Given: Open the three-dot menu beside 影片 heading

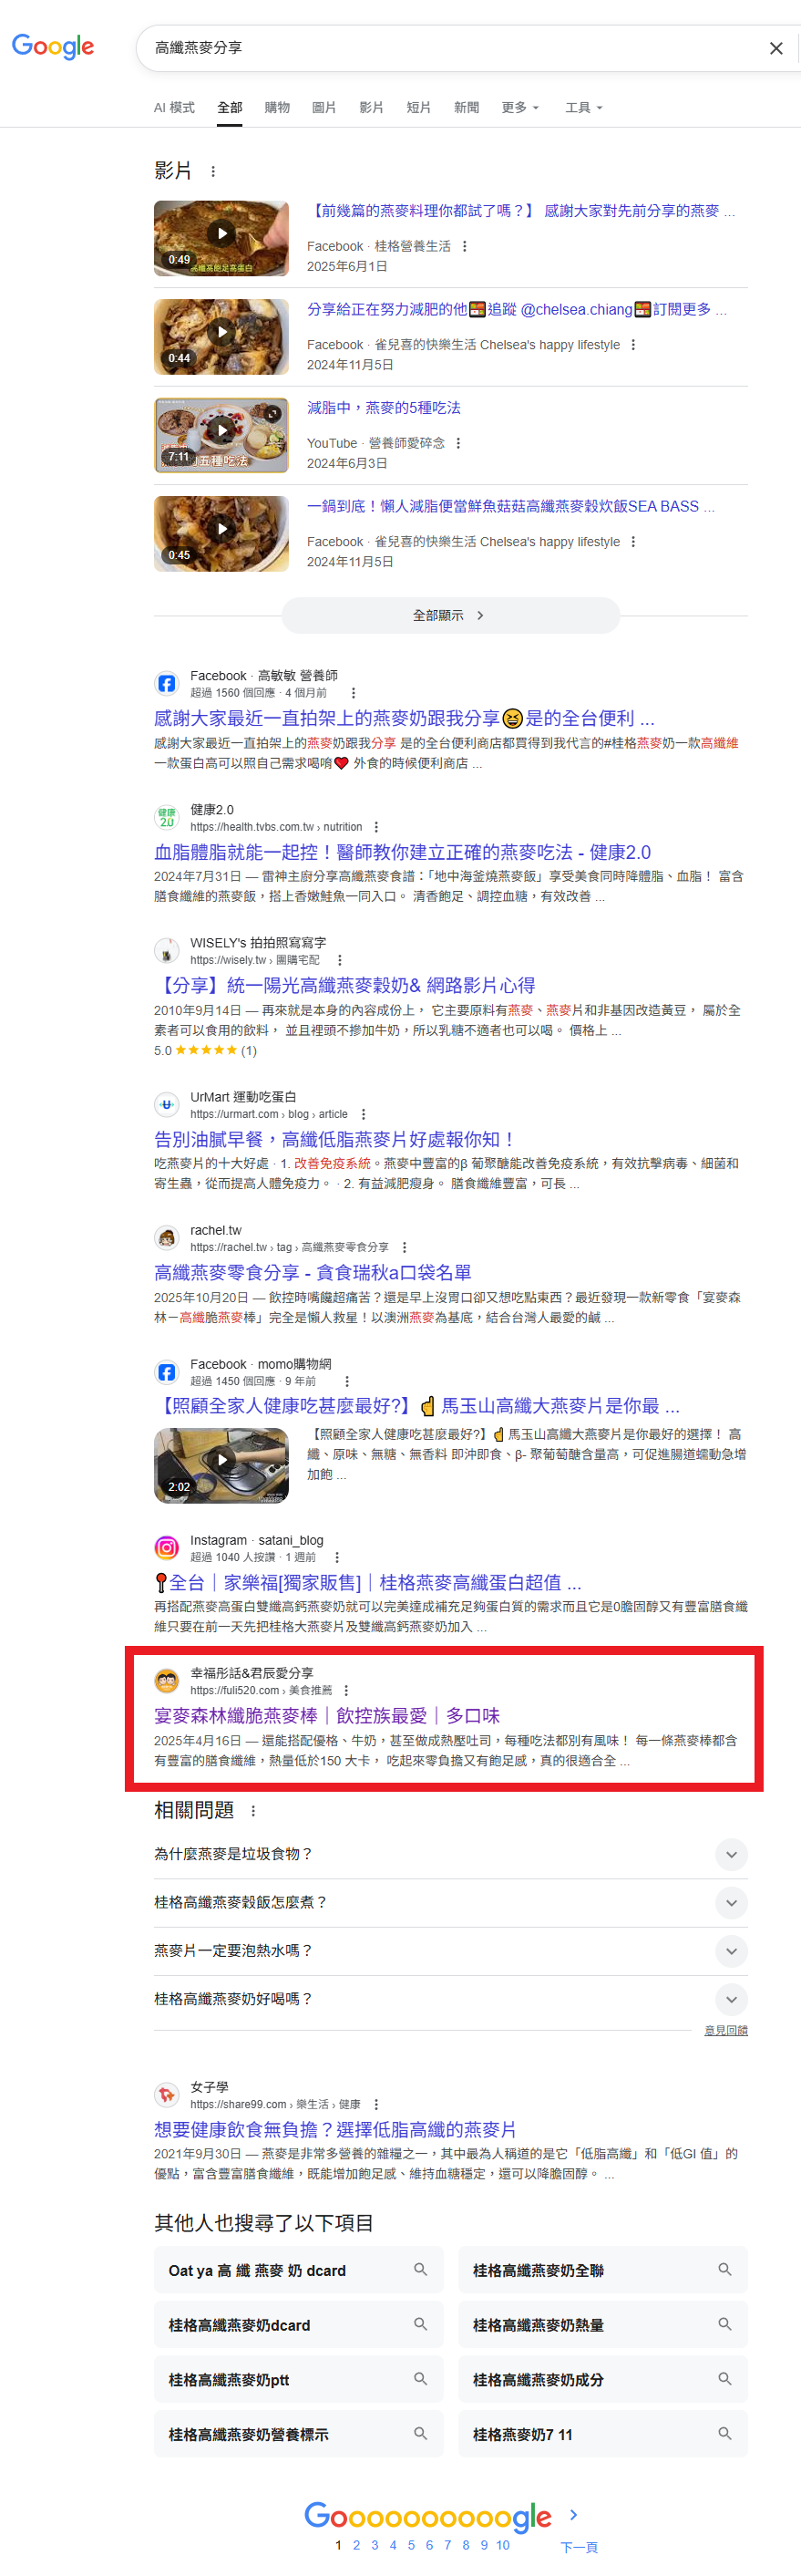Looking at the screenshot, I should 212,172.
